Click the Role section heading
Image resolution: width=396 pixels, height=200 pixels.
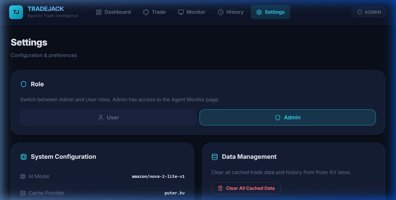coord(37,84)
